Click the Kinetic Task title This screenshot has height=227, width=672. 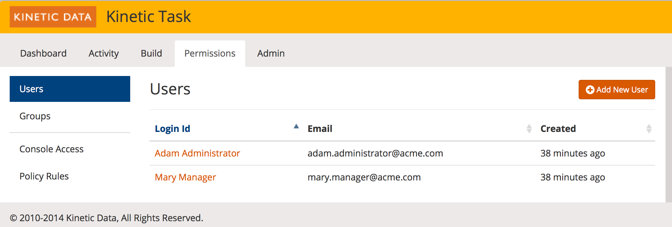click(x=149, y=16)
